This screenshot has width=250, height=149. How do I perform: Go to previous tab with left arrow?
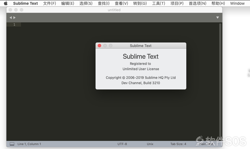11,18
